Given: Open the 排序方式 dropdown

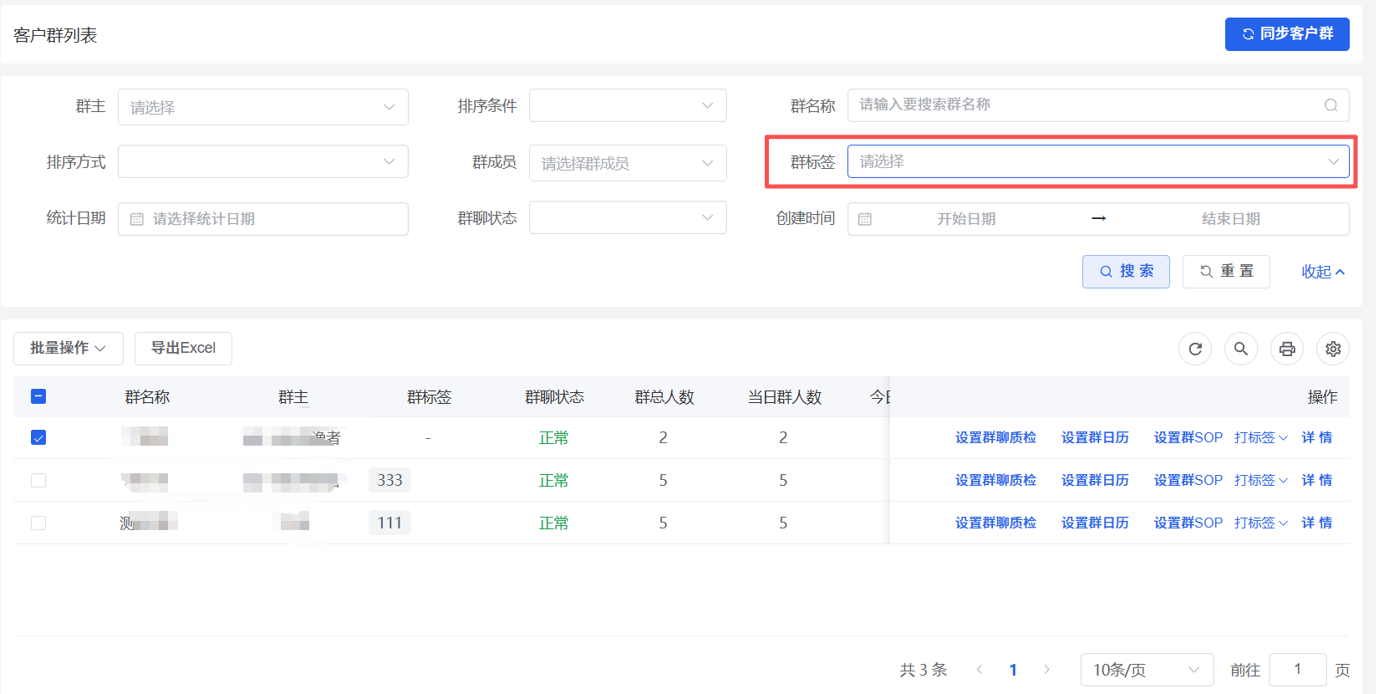Looking at the screenshot, I should pos(263,161).
